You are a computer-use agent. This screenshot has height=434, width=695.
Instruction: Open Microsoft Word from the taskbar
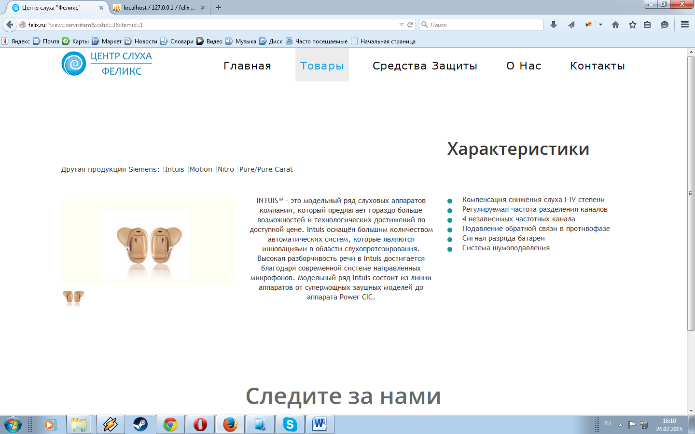320,425
